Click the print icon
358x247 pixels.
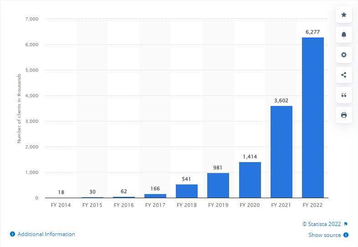point(343,115)
